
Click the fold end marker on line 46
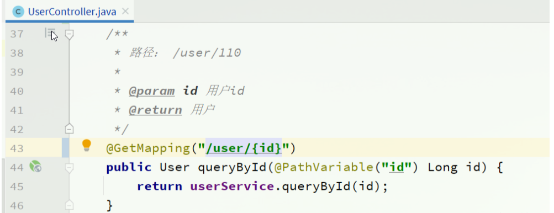coord(70,205)
